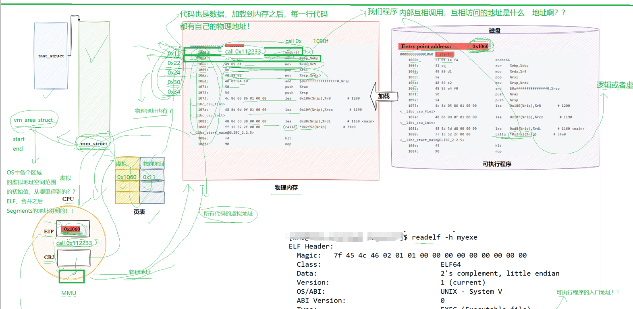Click the MMU label
Image resolution: width=633 pixels, height=309 pixels.
tap(68, 293)
